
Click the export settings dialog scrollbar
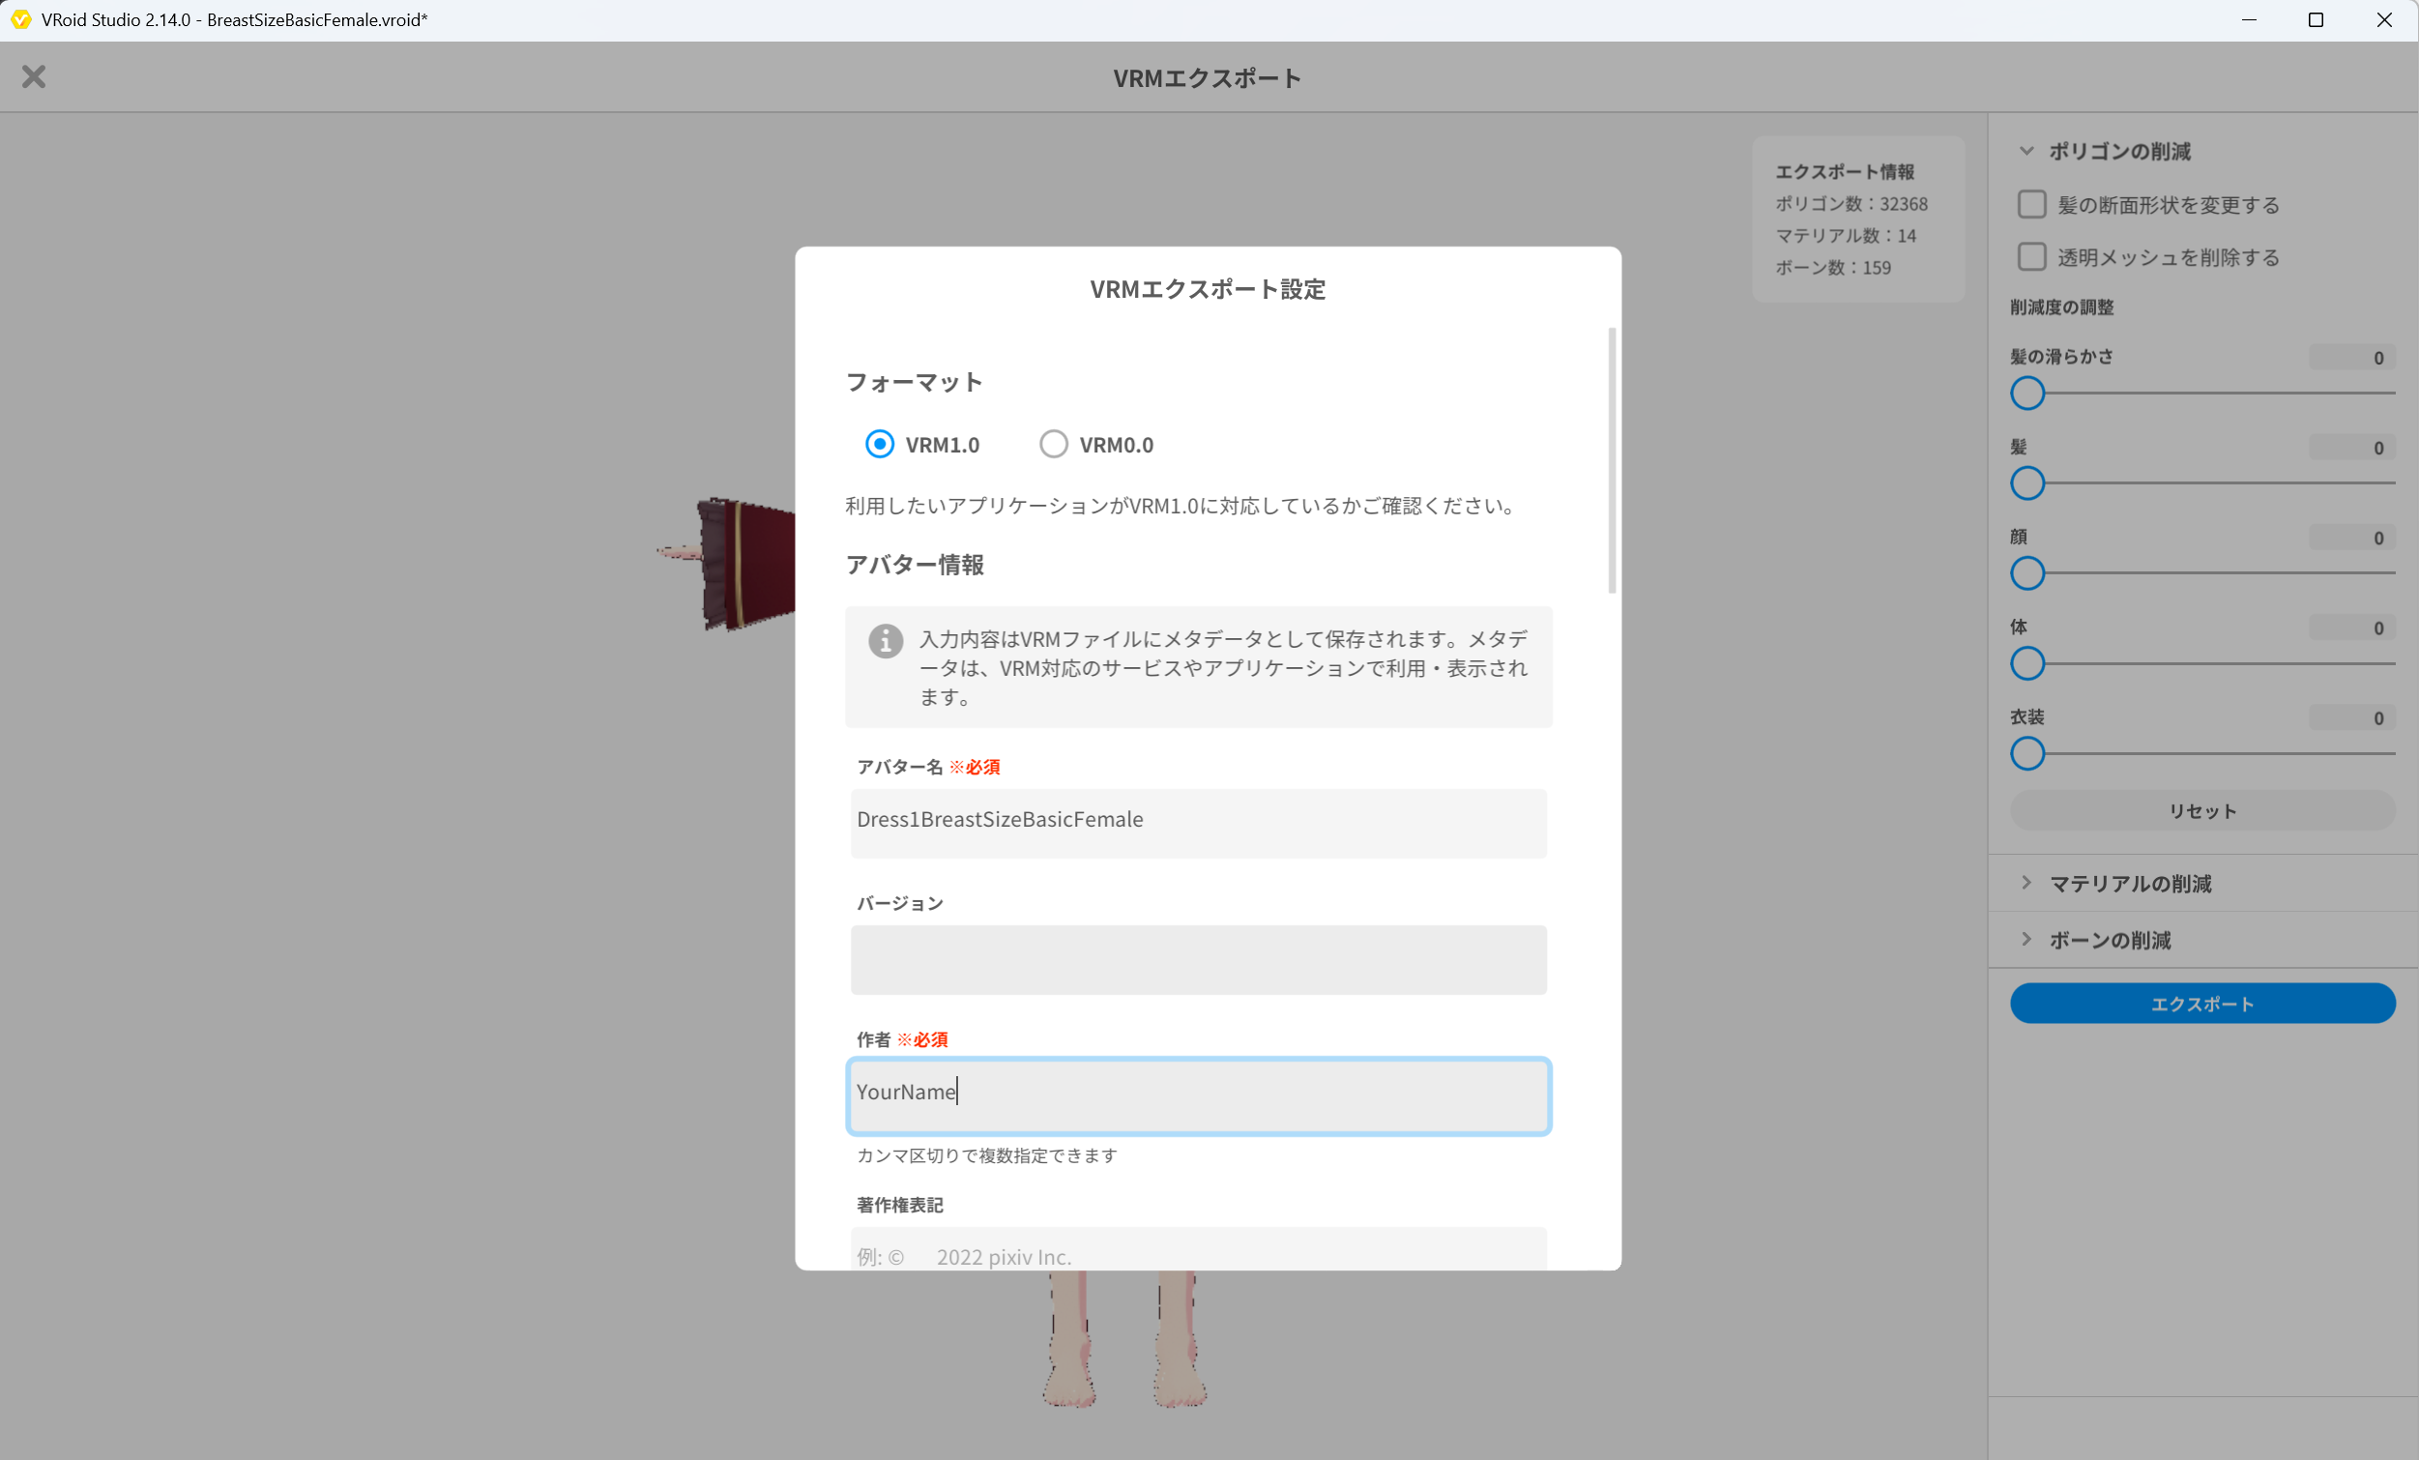pos(1612,460)
